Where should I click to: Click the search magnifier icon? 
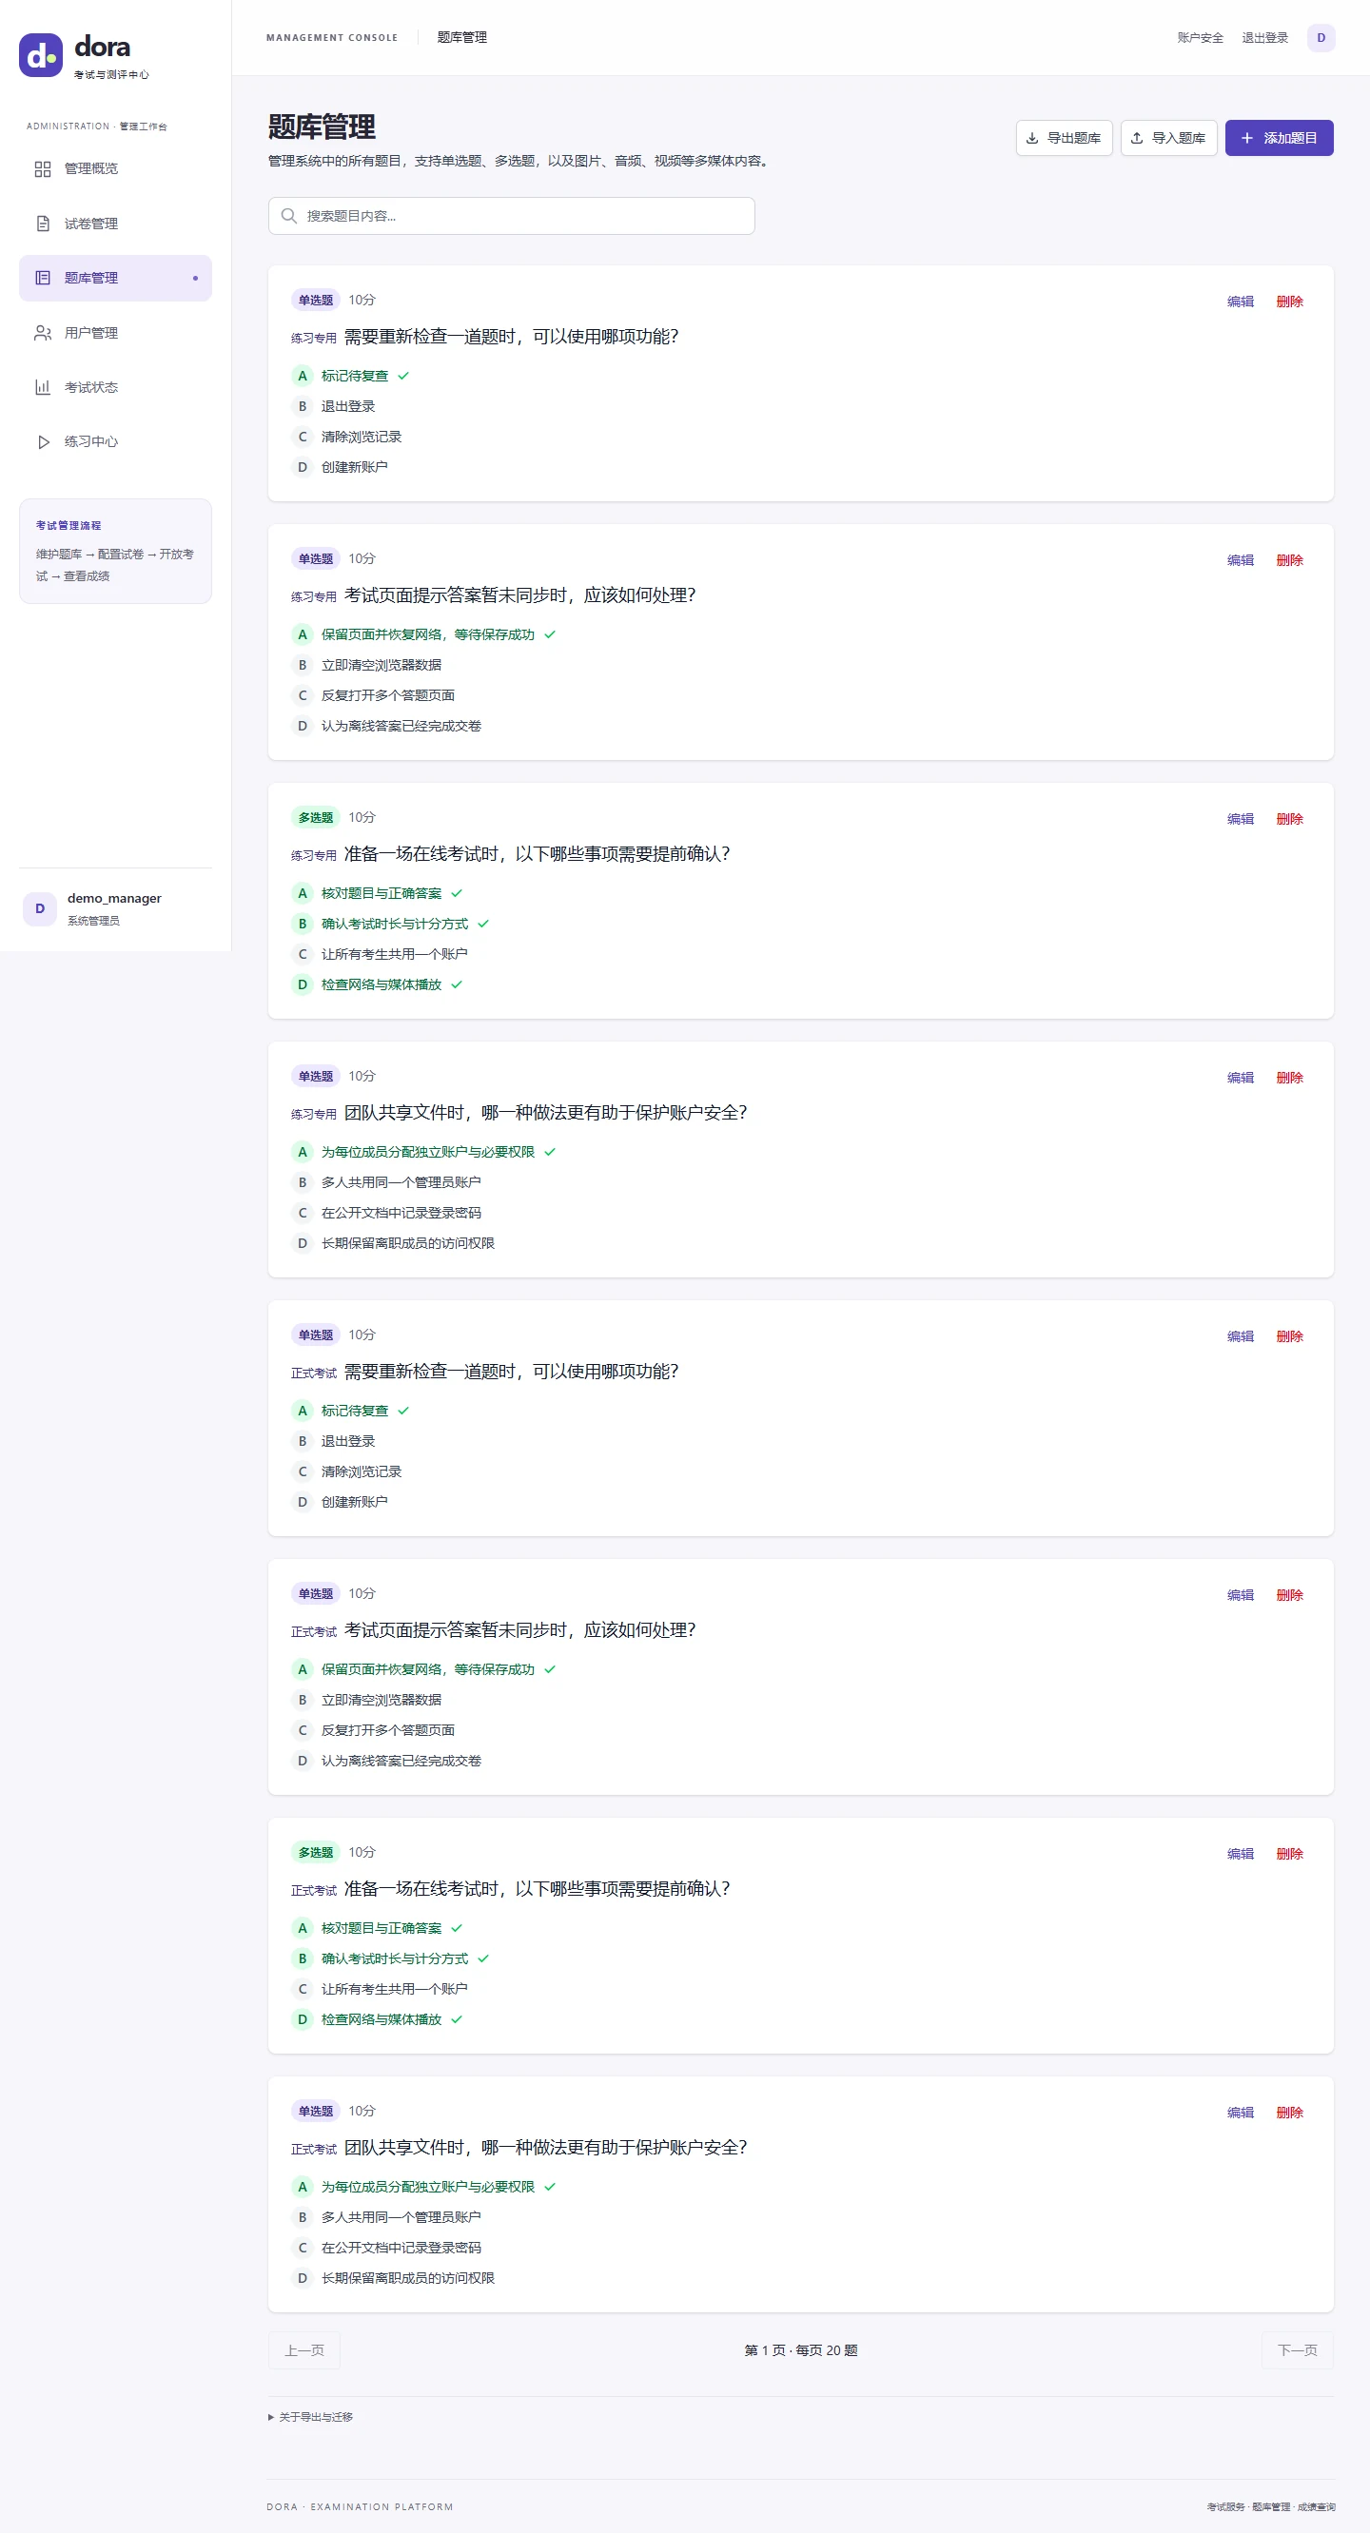tap(289, 215)
